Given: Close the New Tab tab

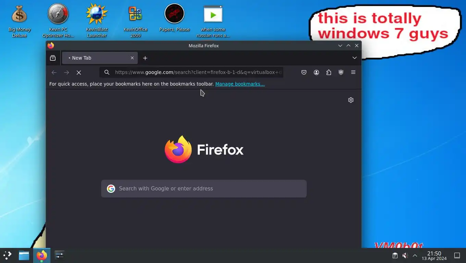Looking at the screenshot, I should click(x=132, y=58).
